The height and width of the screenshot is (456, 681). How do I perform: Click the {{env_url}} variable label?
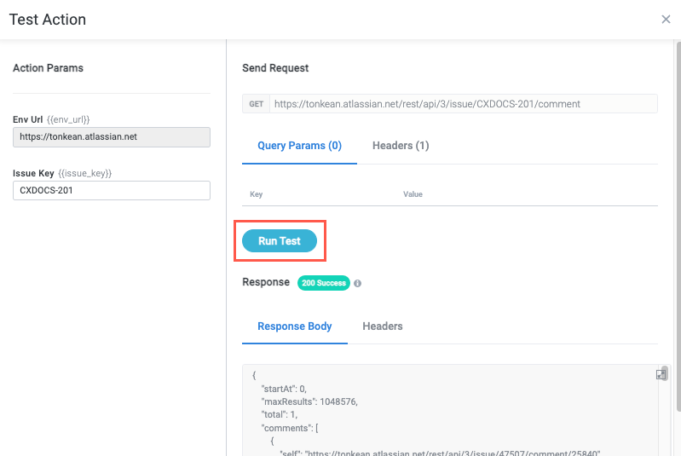coord(68,119)
